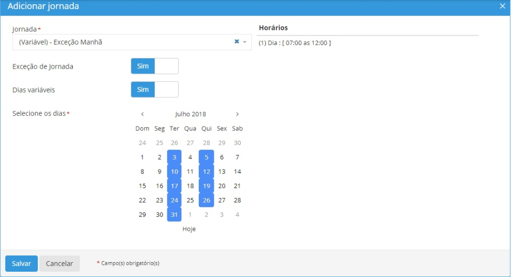This screenshot has width=511, height=277.
Task: Open the Julho 2018 month selector
Action: [190, 114]
